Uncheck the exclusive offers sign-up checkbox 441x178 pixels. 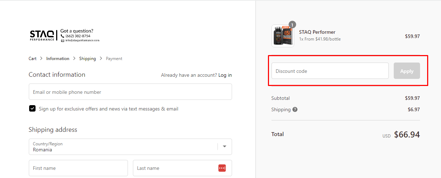(x=32, y=109)
